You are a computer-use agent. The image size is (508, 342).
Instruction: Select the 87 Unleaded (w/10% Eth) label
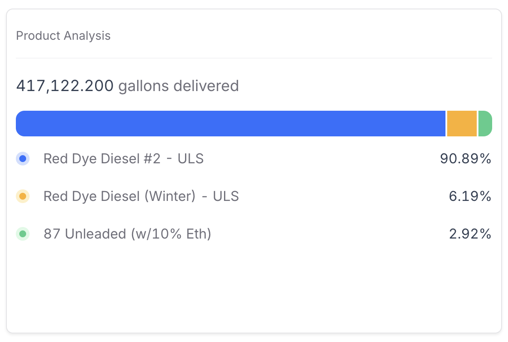(x=127, y=234)
